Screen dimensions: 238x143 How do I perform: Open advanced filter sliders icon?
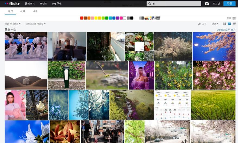point(234,18)
